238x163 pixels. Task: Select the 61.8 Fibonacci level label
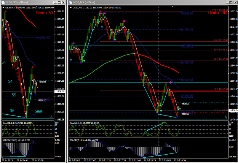220,40
